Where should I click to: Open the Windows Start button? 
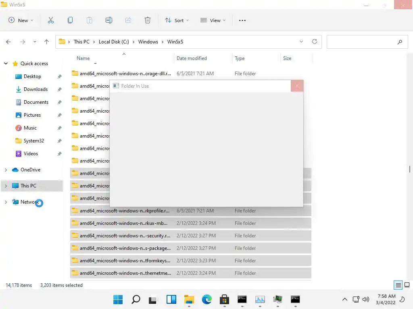tap(118, 299)
